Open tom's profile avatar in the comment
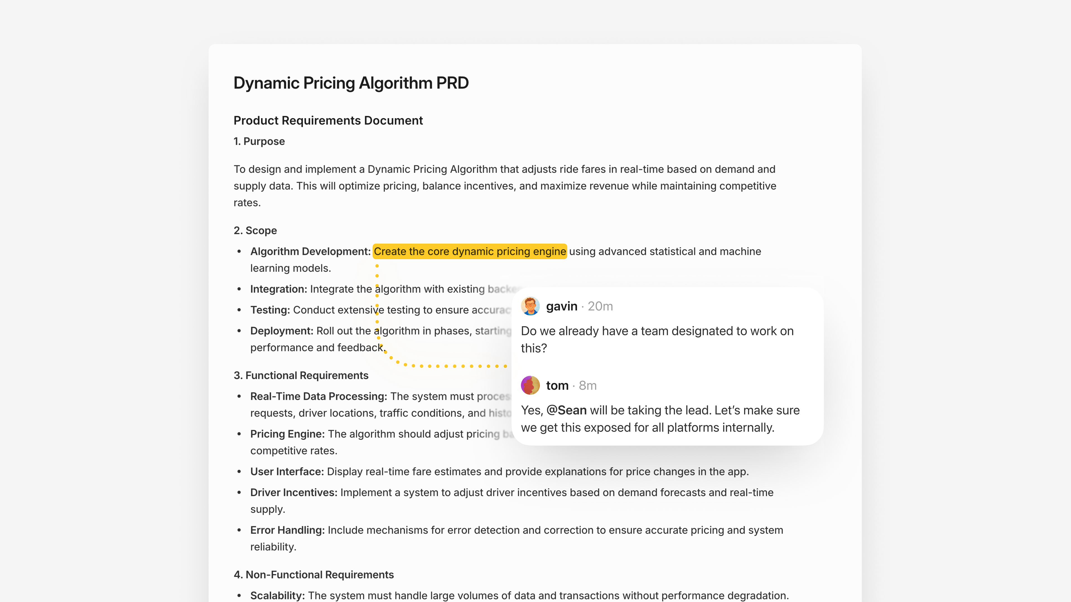 (530, 385)
